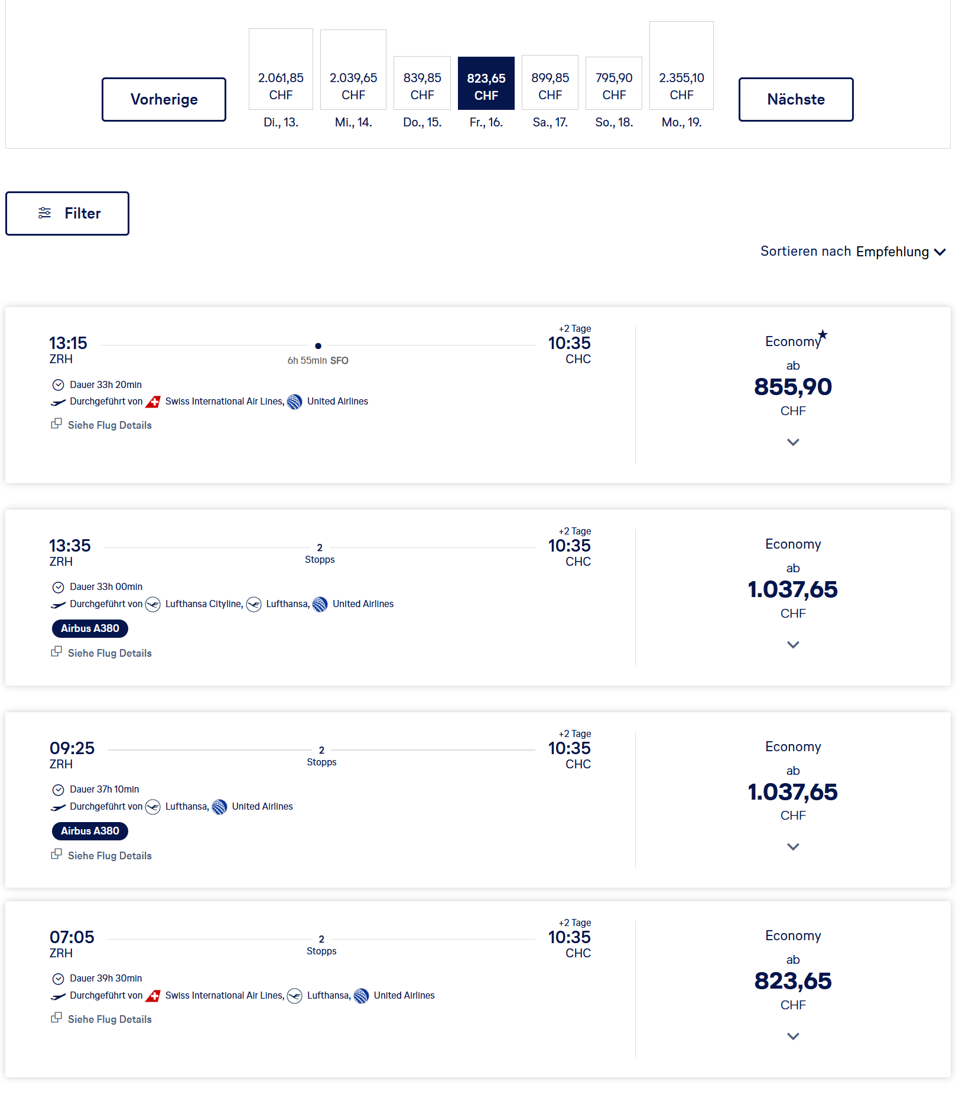
Task: Click the details icon in the 13:35 flight
Action: [57, 651]
